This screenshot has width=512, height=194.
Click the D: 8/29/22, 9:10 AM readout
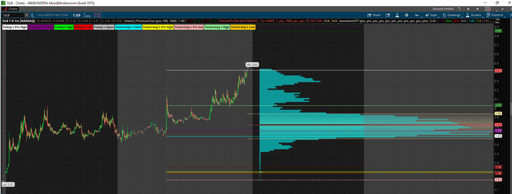coord(51,21)
